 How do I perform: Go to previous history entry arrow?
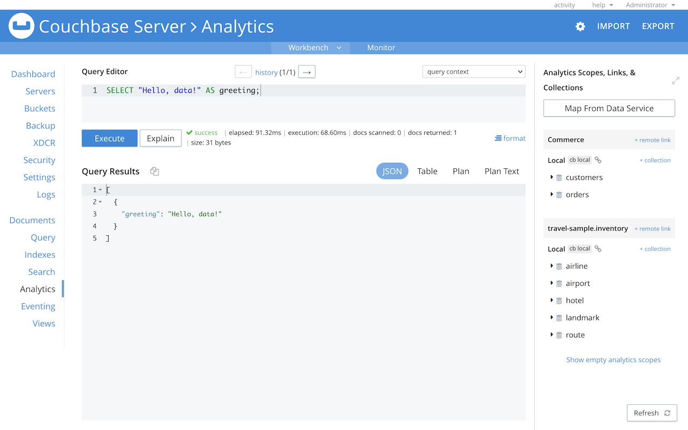tap(243, 72)
